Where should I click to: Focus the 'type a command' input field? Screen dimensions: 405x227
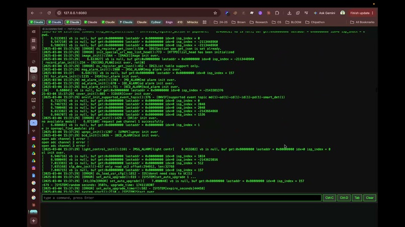coord(181,198)
